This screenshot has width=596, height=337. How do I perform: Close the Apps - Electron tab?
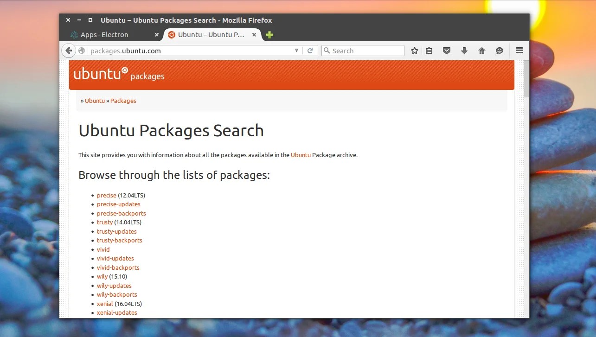157,35
